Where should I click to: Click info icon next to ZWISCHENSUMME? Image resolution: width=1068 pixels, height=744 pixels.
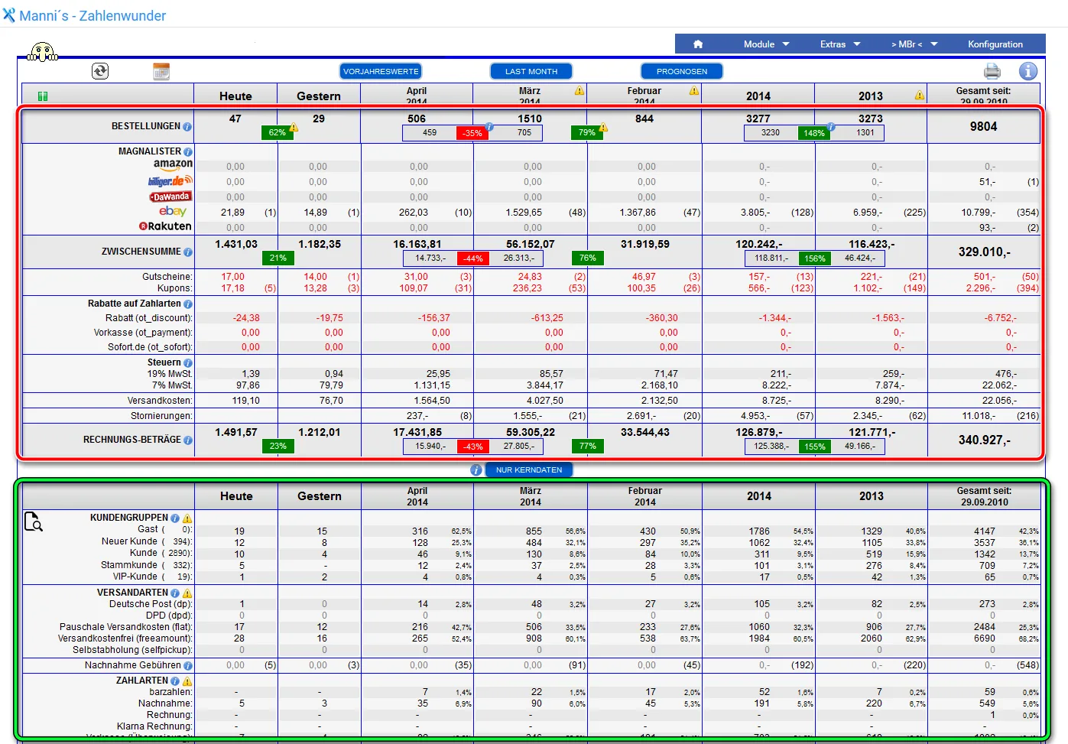tap(188, 252)
